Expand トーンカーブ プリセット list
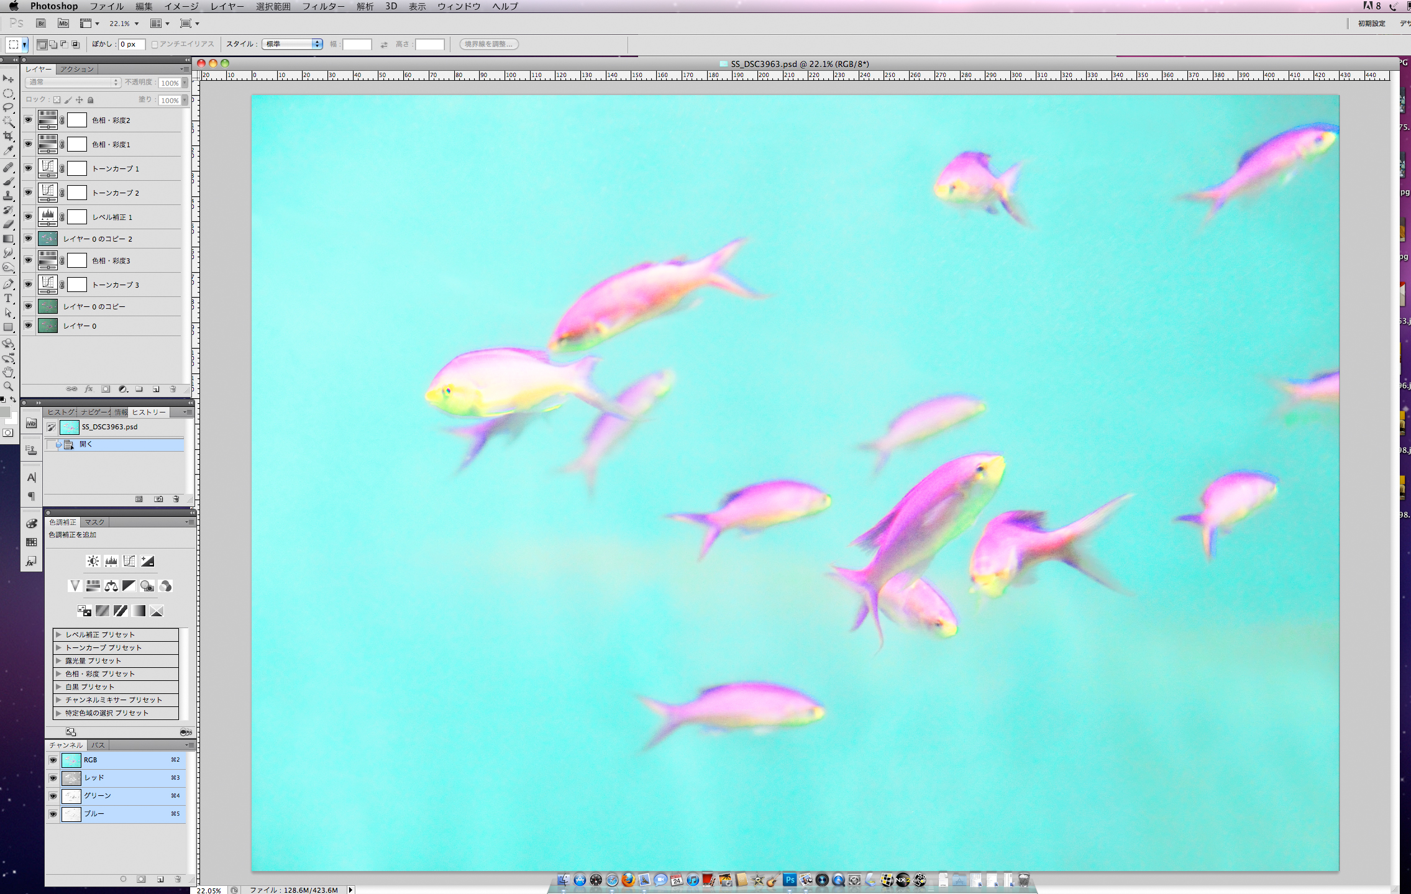Image resolution: width=1411 pixels, height=894 pixels. (58, 647)
